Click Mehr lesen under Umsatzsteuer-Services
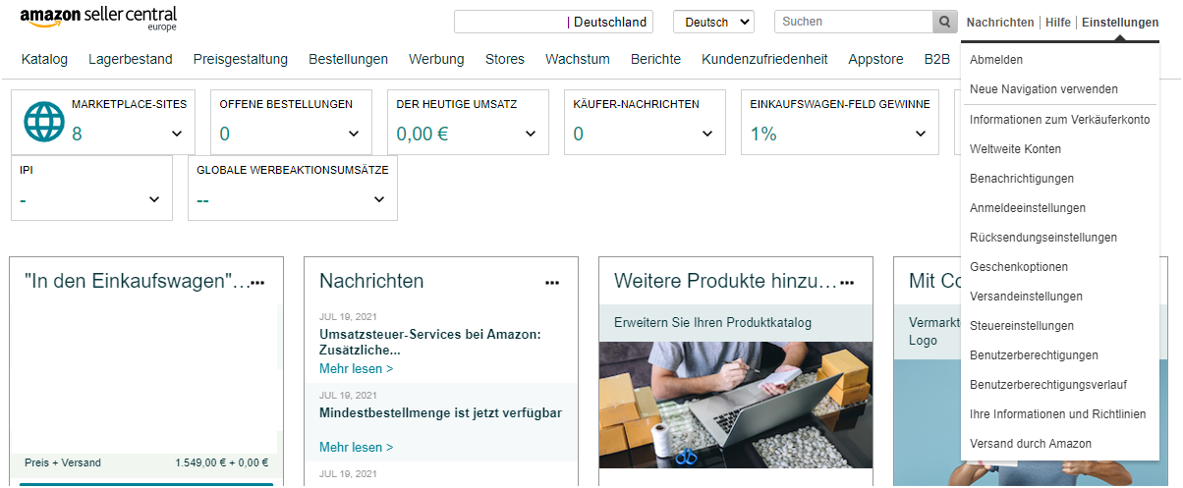 point(356,368)
